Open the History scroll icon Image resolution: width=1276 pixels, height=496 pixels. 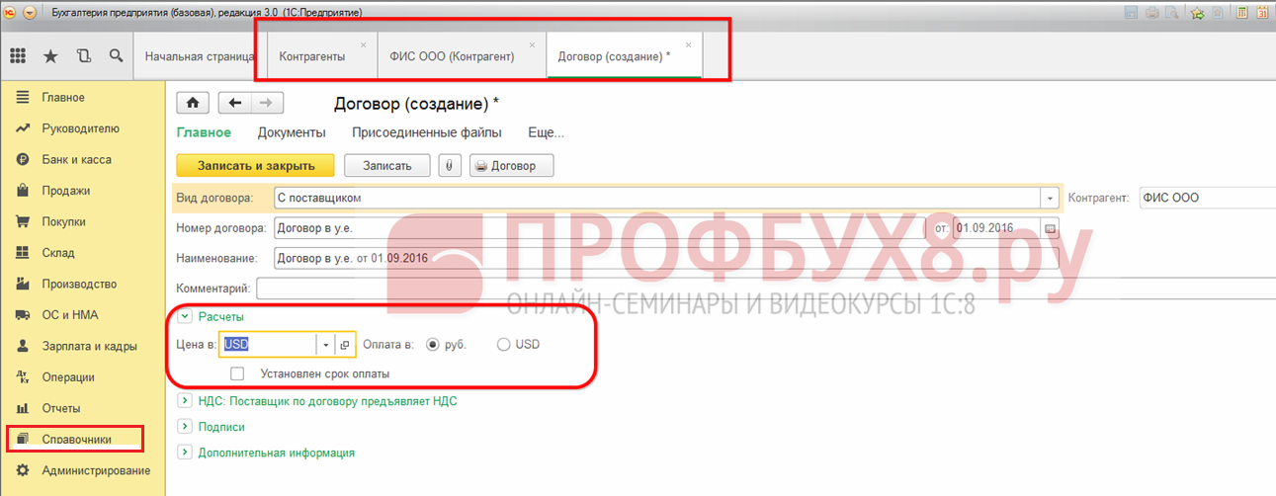pyautogui.click(x=83, y=56)
